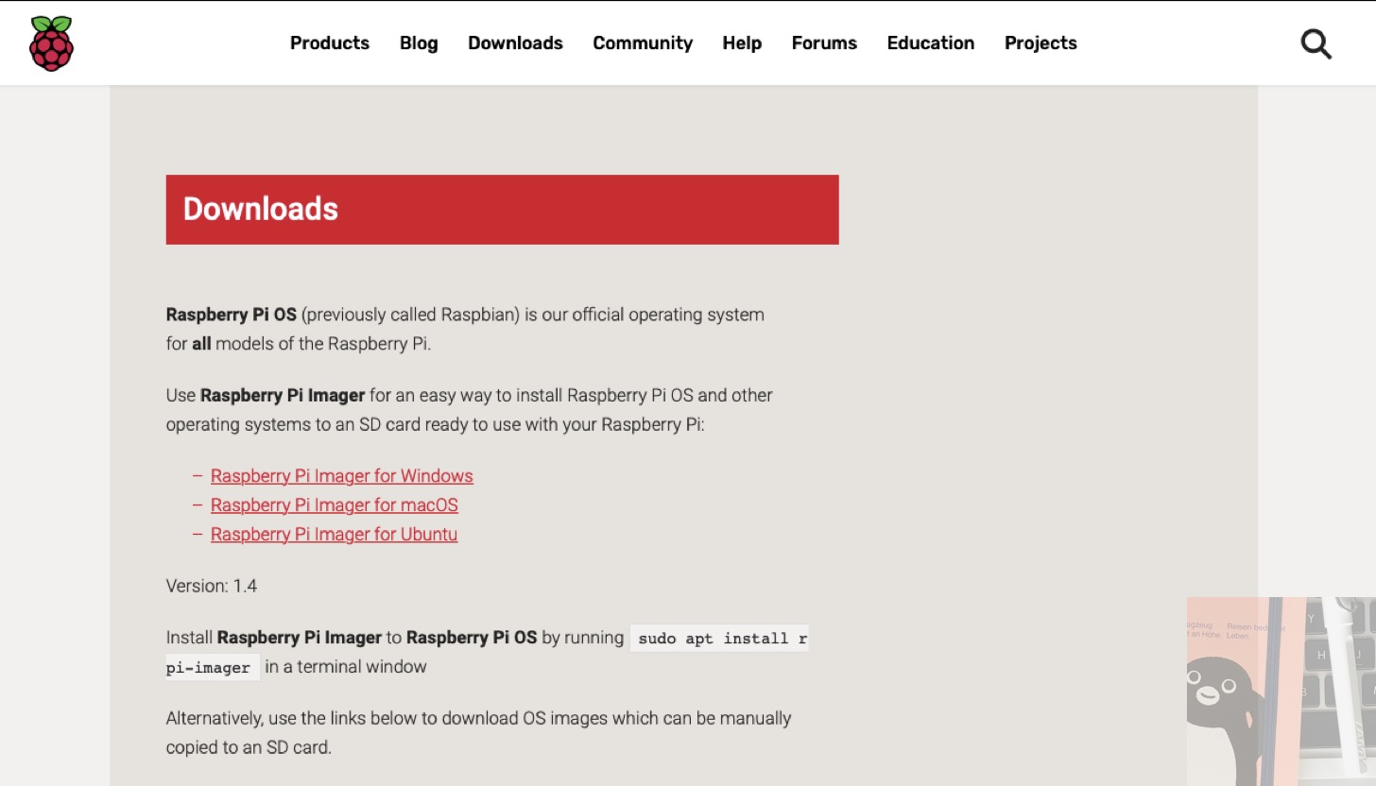The height and width of the screenshot is (786, 1376).
Task: Open the Community menu
Action: [643, 43]
